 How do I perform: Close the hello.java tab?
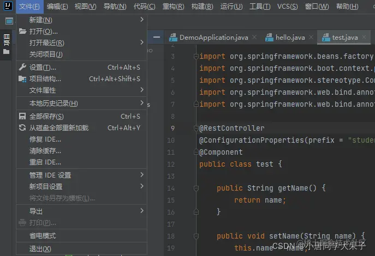pos(311,37)
